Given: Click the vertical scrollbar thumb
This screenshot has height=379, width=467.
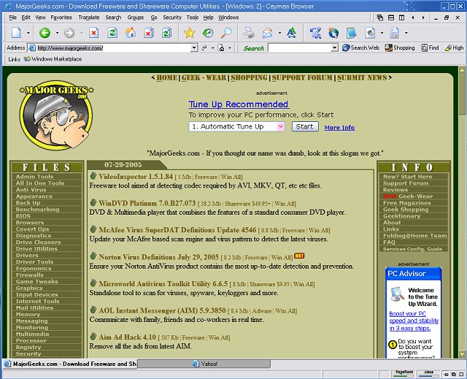Looking at the screenshot, I should [x=462, y=94].
